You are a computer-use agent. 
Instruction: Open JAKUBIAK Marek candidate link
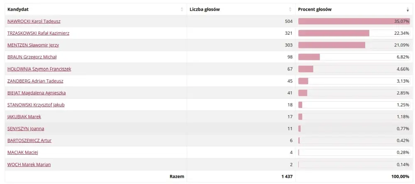(24, 117)
